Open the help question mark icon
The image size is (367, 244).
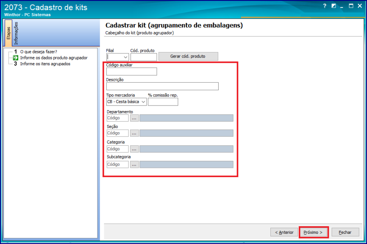324,6
